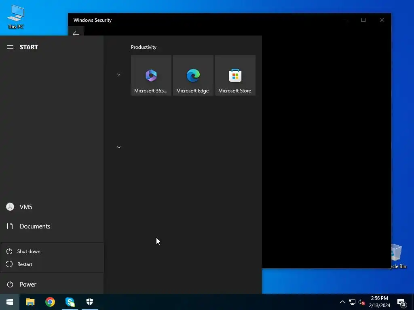The width and height of the screenshot is (414, 310).
Task: Open the muted volume tray icon
Action: pyautogui.click(x=362, y=302)
